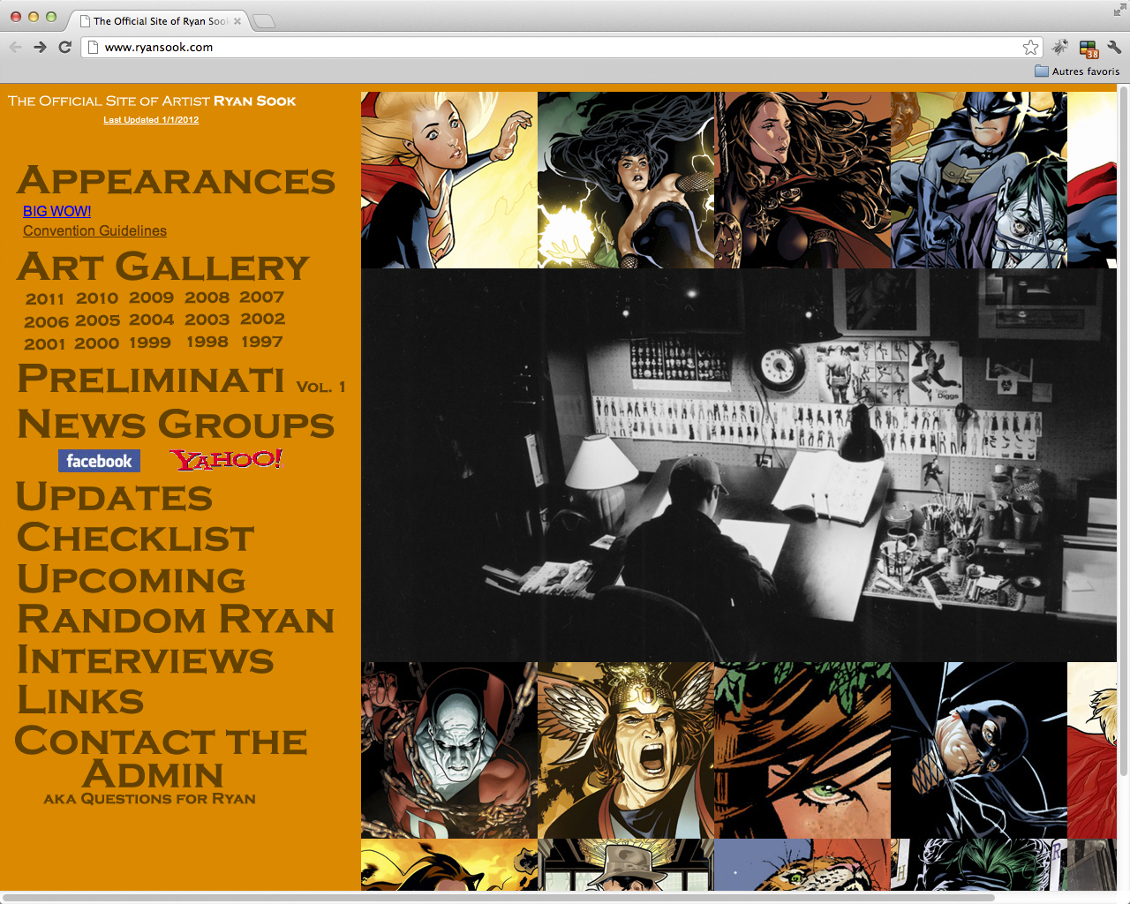Viewport: 1130px width, 904px height.
Task: Click the fullscreen arrows icon in title bar
Action: point(1119,10)
